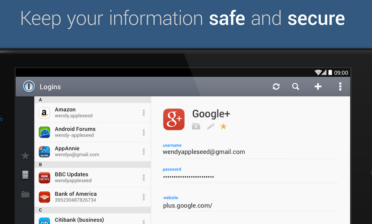
Task: Tap the sync refresh icon
Action: click(276, 86)
